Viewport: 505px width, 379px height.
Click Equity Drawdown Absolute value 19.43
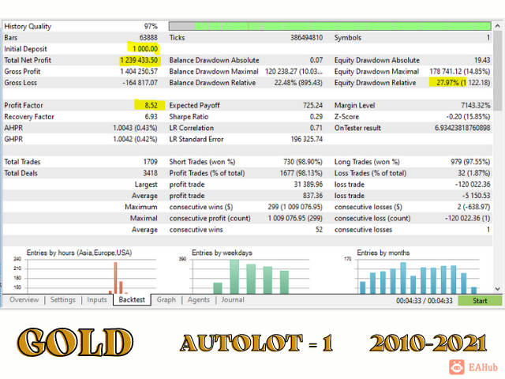pos(482,60)
